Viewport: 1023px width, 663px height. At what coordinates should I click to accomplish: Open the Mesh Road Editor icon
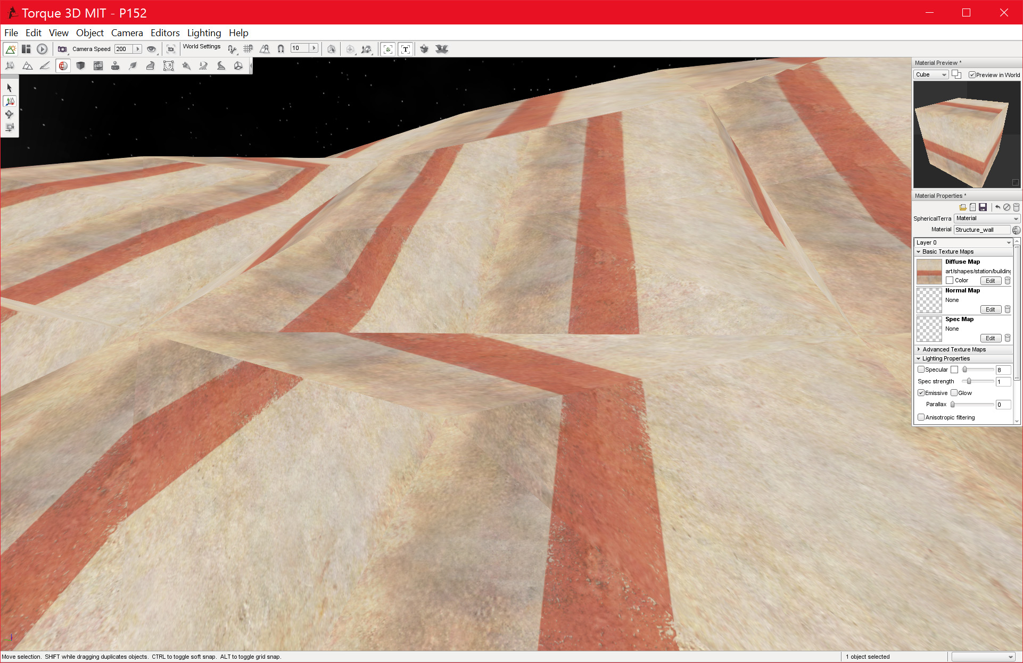(151, 66)
